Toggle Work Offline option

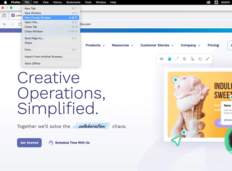51,63
